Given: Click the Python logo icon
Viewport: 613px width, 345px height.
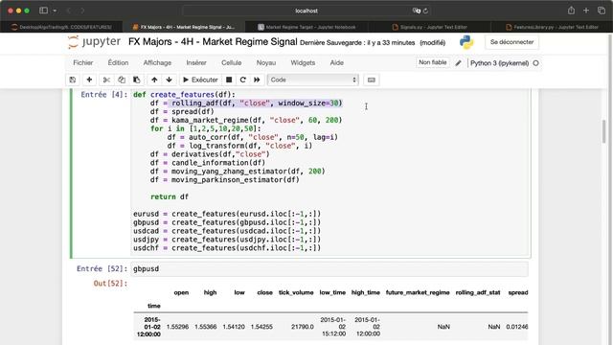Looking at the screenshot, I should coord(466,42).
